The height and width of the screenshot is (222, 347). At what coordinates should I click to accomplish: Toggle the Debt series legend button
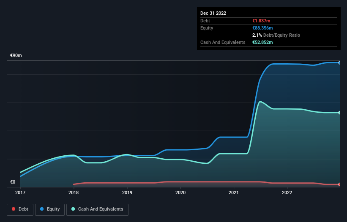pyautogui.click(x=20, y=209)
